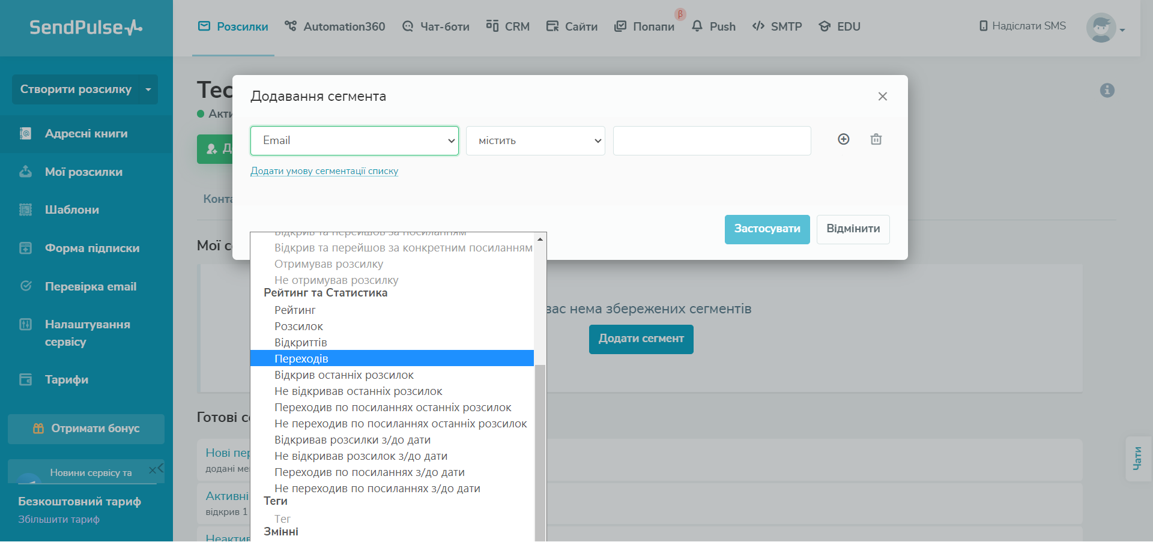Click the SendPulse logo
Image resolution: width=1153 pixels, height=542 pixels.
tap(86, 27)
